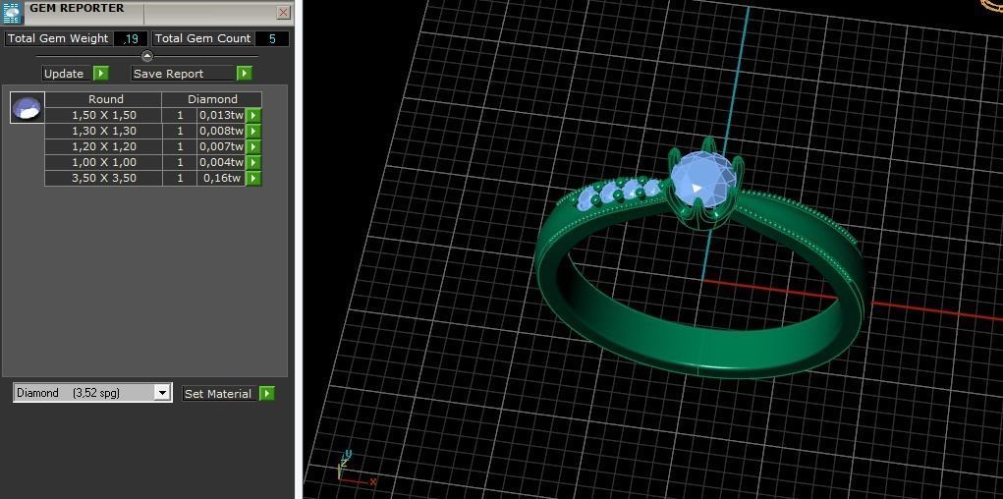Screen dimensions: 1003x499
Task: Click green arrow next to Update
Action: (x=101, y=74)
